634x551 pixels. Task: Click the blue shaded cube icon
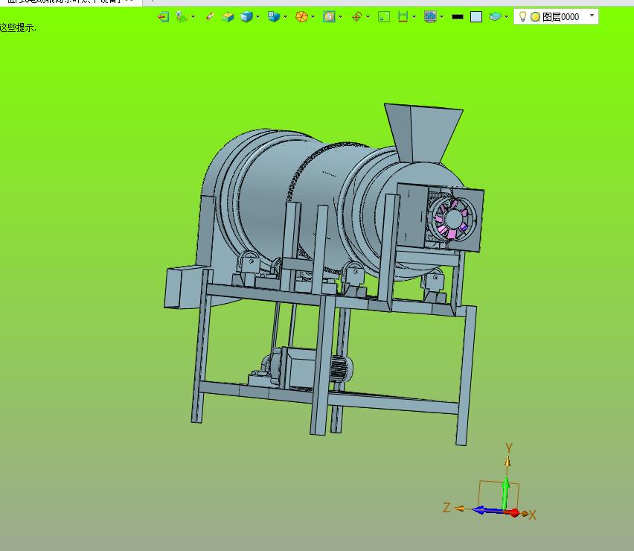tap(246, 16)
